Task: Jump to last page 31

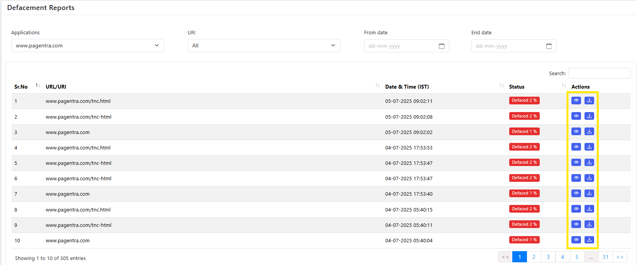Action: tap(605, 257)
